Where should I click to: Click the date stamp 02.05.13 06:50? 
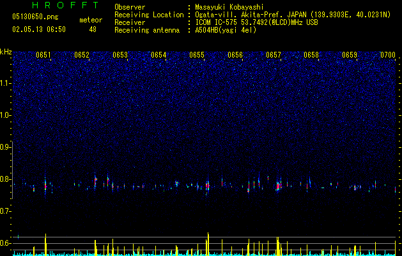click(x=39, y=29)
